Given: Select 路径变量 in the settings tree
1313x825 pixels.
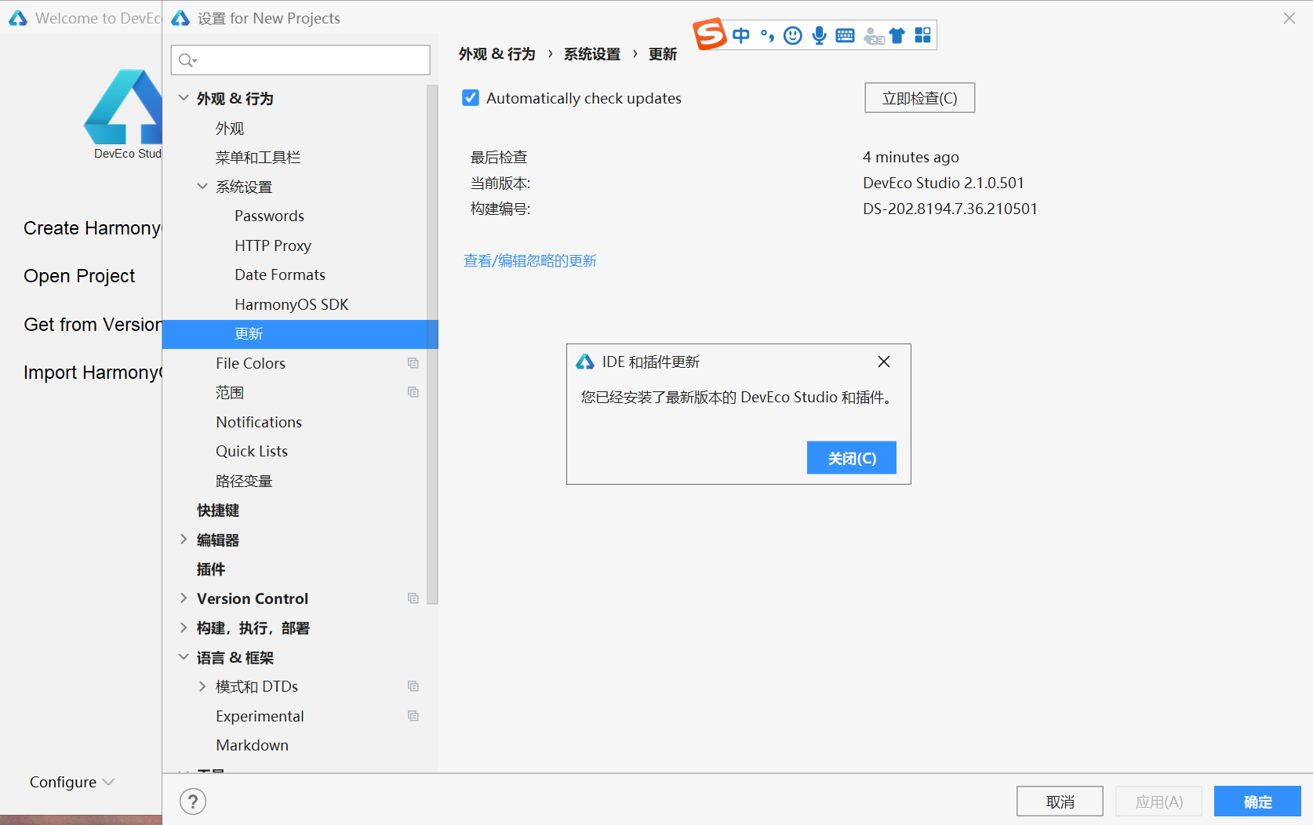Looking at the screenshot, I should (x=244, y=481).
